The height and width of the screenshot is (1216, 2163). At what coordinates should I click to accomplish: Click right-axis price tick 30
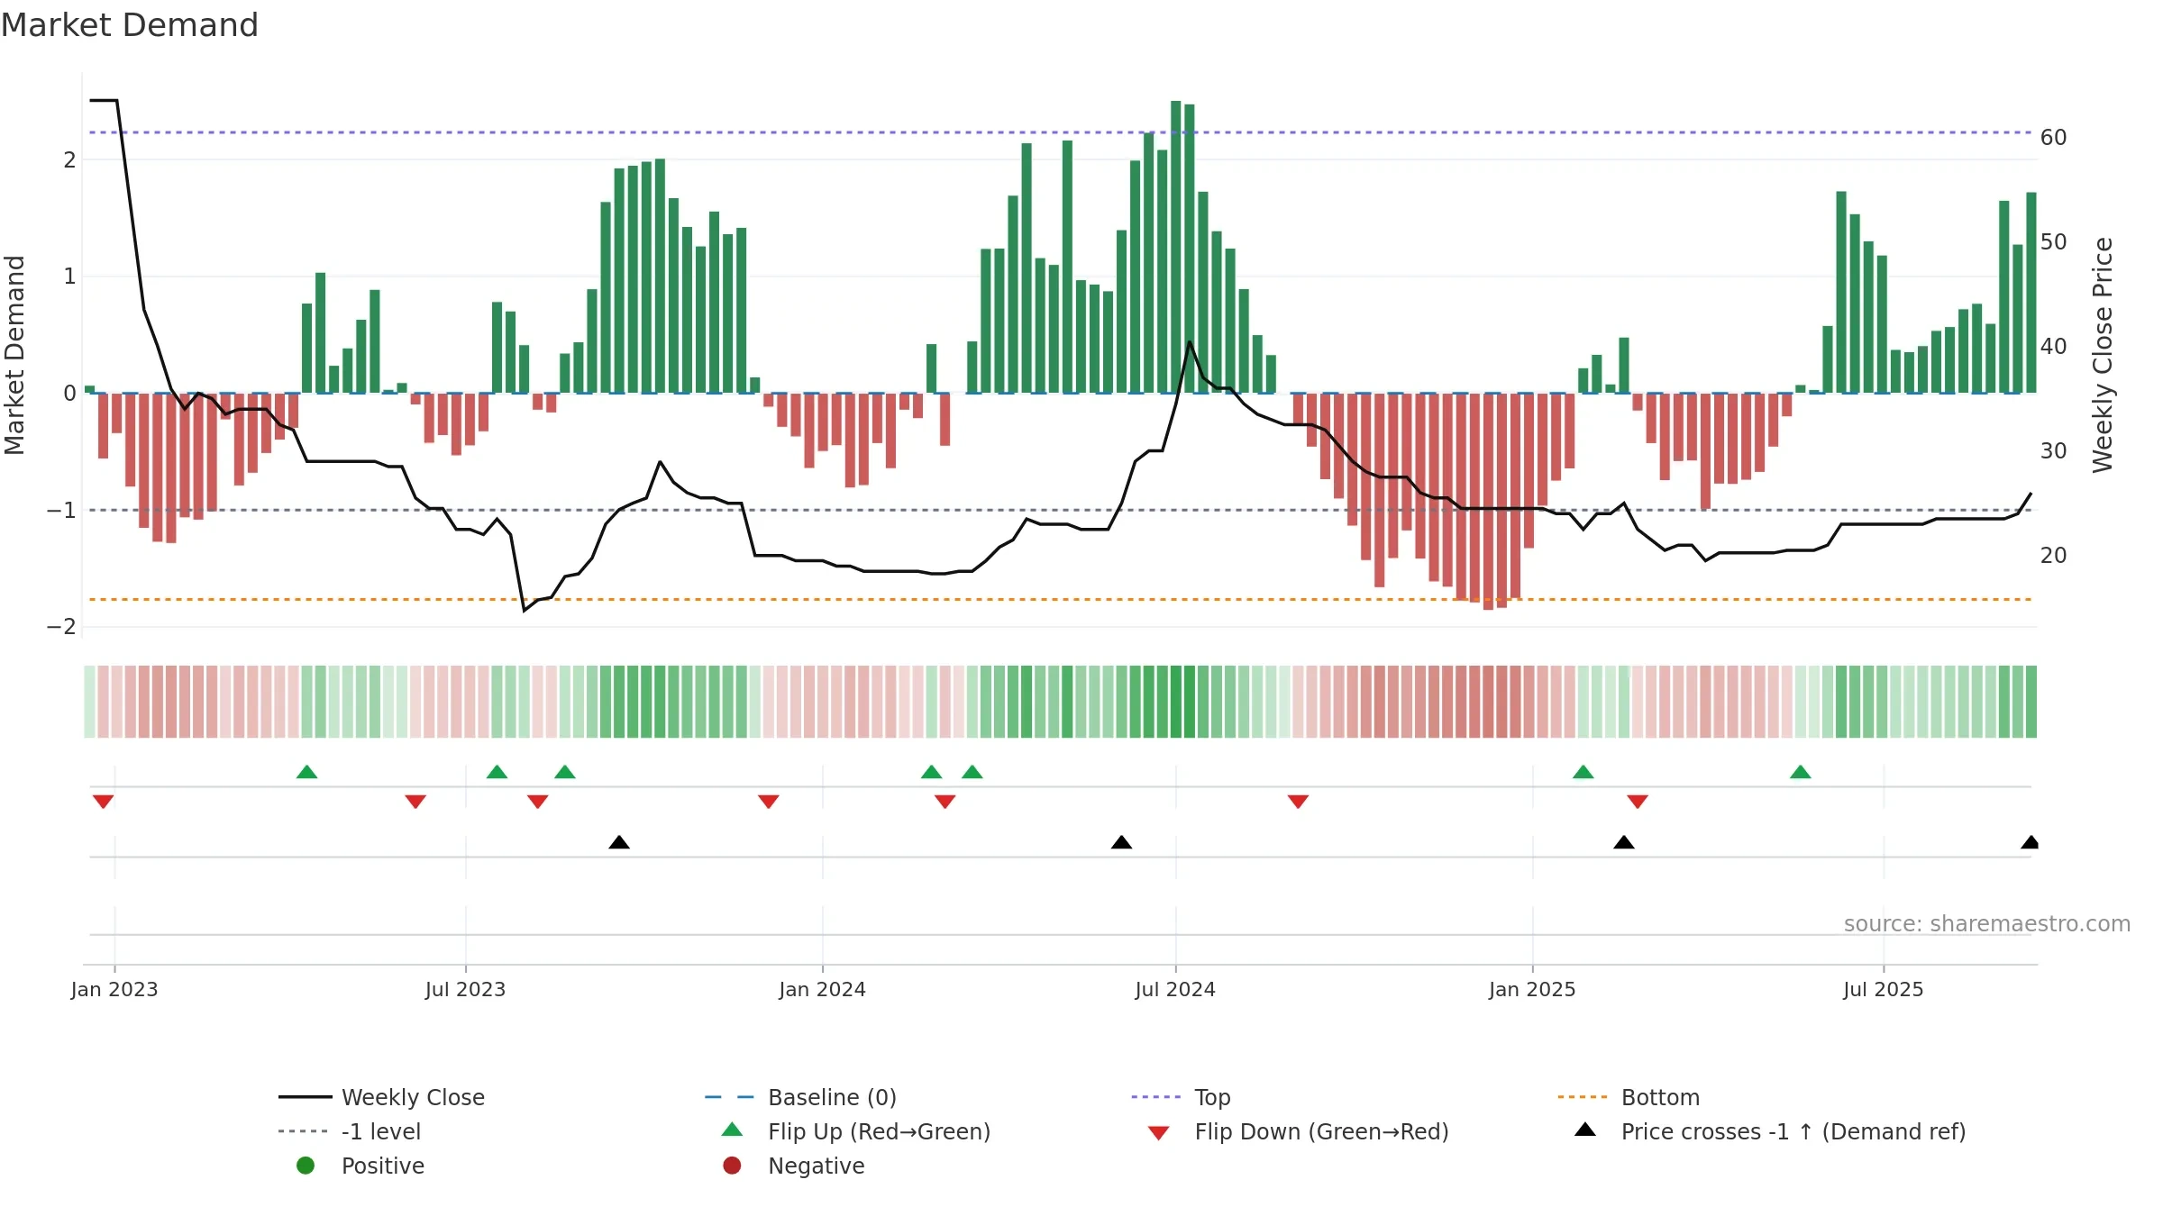pyautogui.click(x=2054, y=451)
